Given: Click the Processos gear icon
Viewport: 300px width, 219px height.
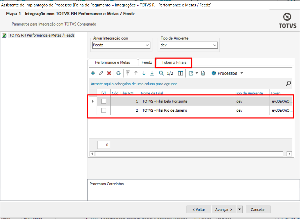Looking at the screenshot, I should click(214, 73).
